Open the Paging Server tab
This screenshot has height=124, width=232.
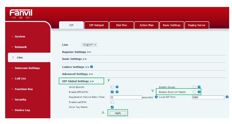coord(197,25)
